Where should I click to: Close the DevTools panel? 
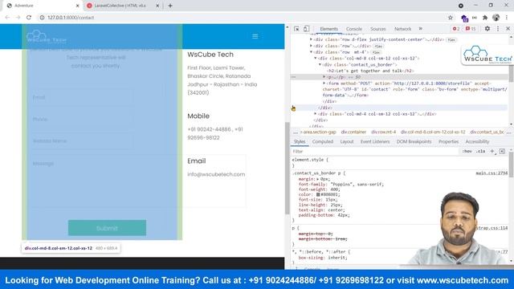508,29
